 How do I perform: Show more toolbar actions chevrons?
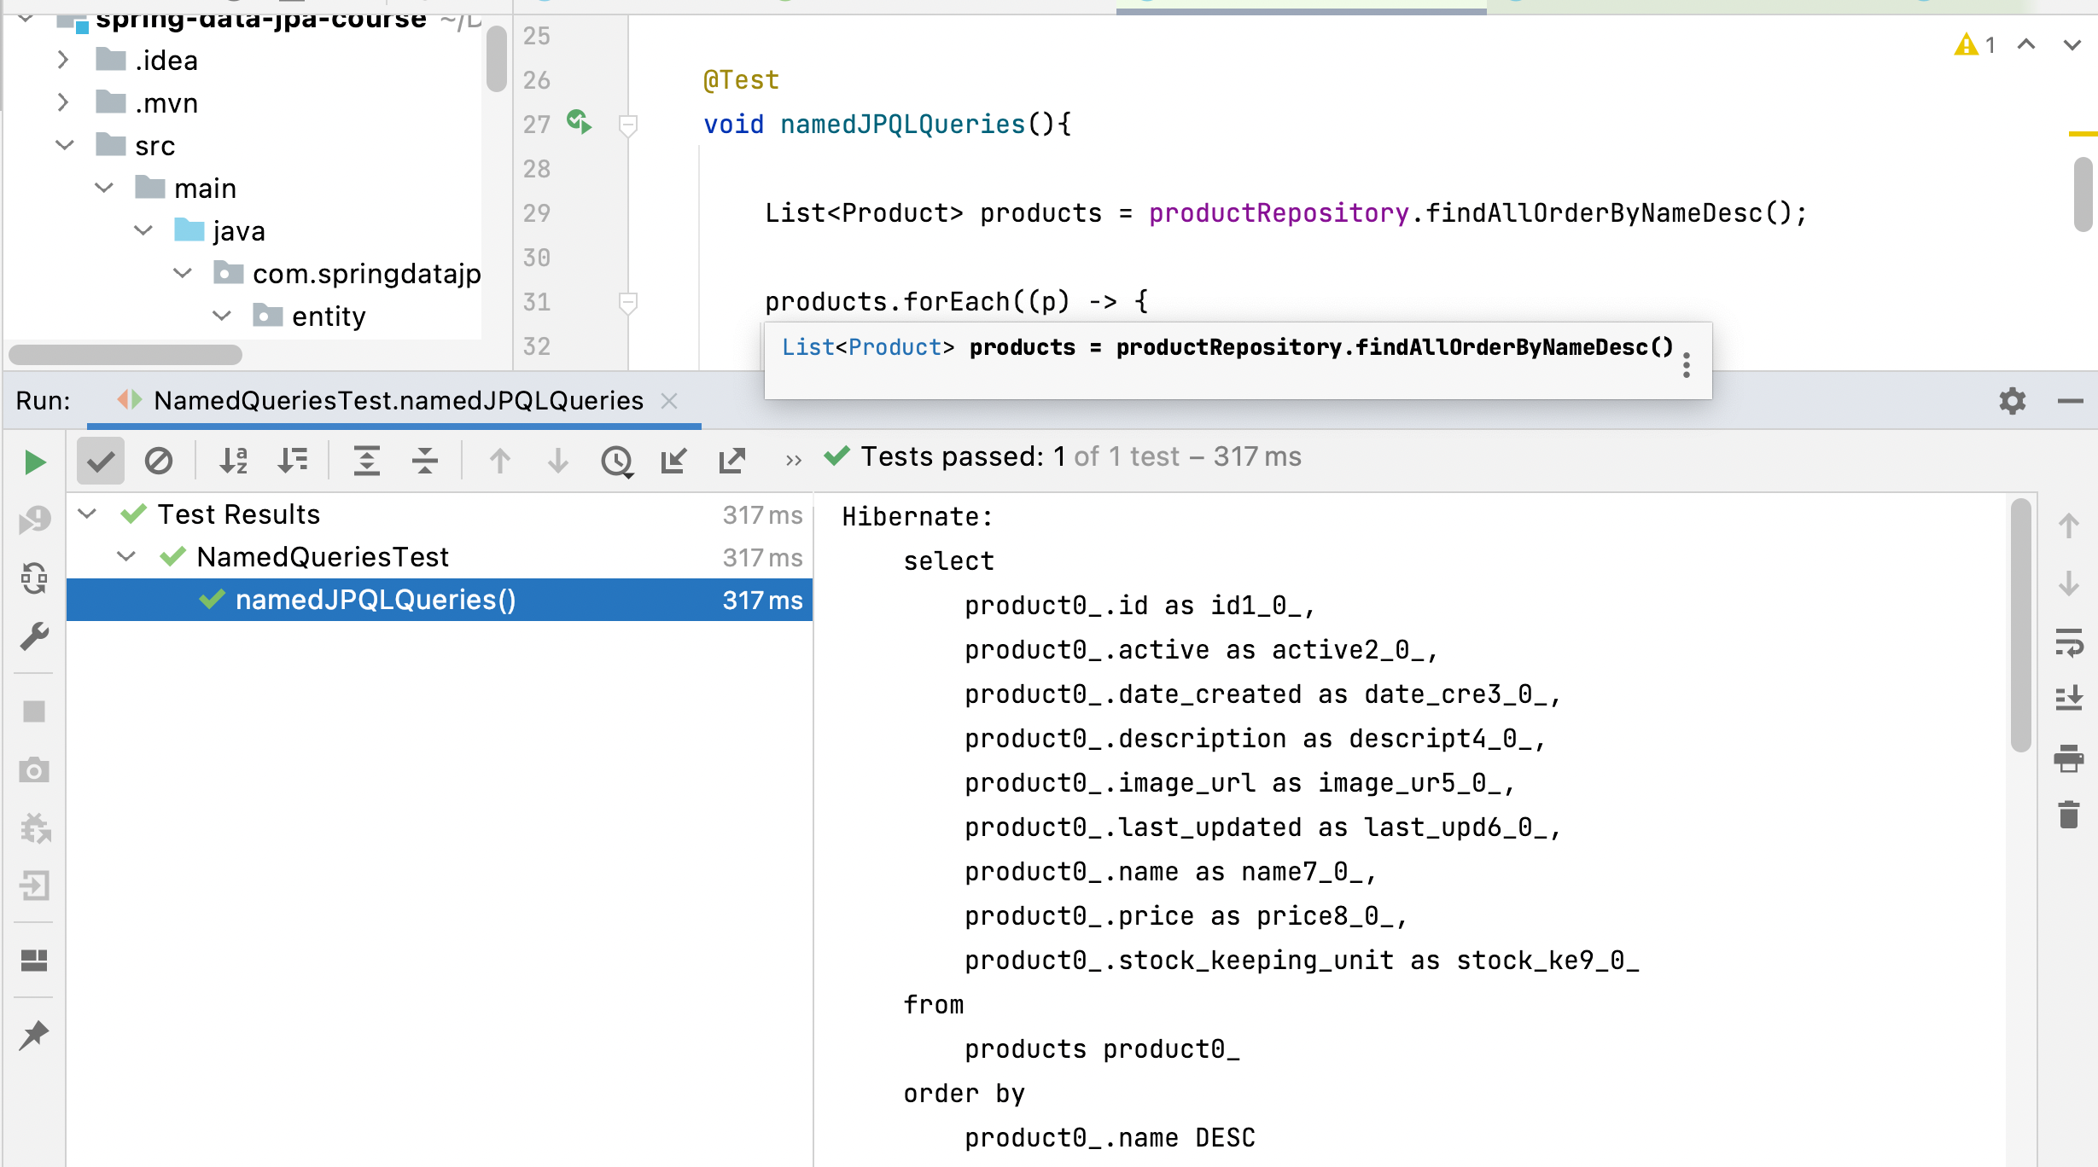794,462
